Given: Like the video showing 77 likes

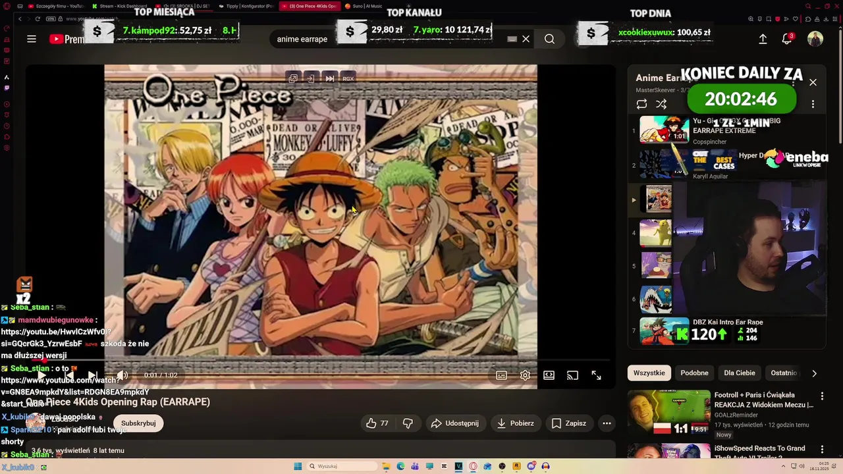Looking at the screenshot, I should pos(377,423).
